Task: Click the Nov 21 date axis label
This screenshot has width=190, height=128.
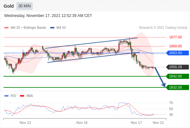Action: pyautogui.click(x=158, y=123)
